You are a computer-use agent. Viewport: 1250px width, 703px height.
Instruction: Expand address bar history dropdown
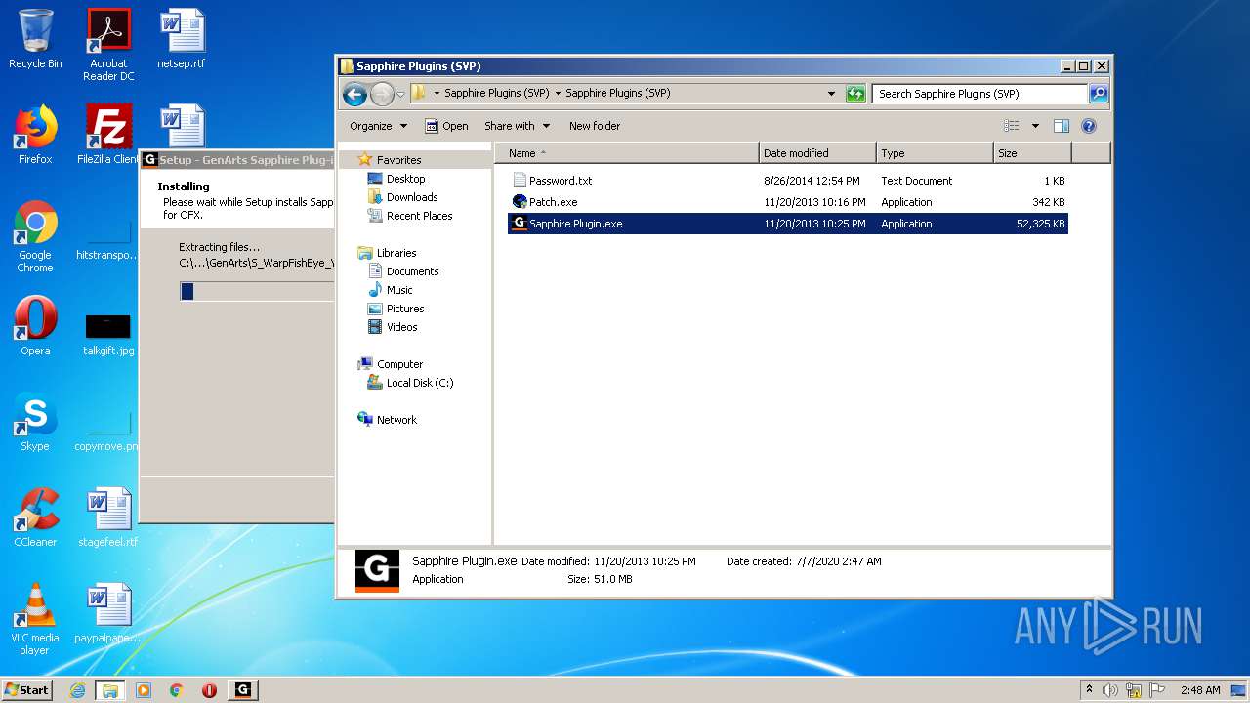(831, 94)
